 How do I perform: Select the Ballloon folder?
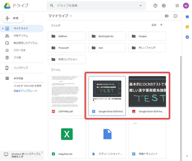click(67, 36)
